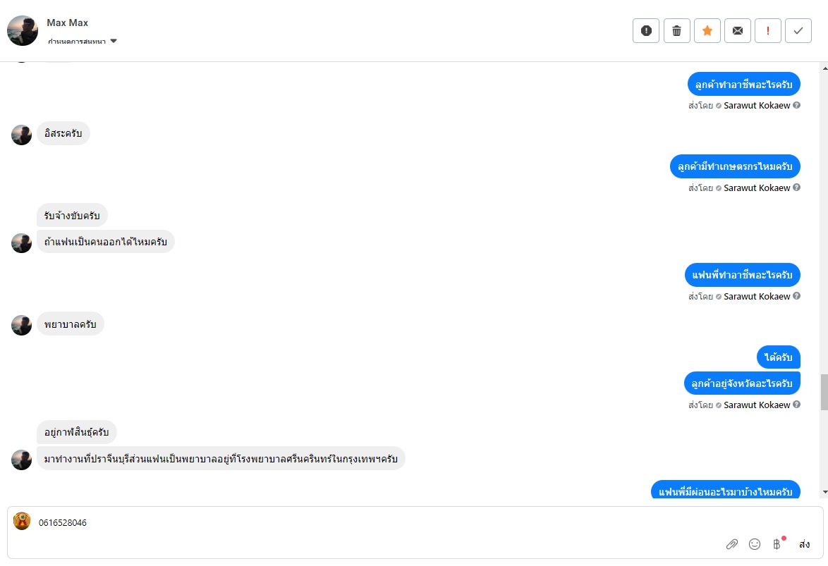Click customer avatar beside the ปราจีนบุรี message
This screenshot has width=828, height=566.
click(22, 460)
